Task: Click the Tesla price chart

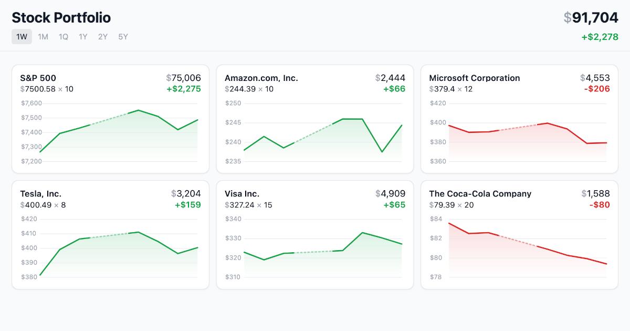Action: pos(110,247)
